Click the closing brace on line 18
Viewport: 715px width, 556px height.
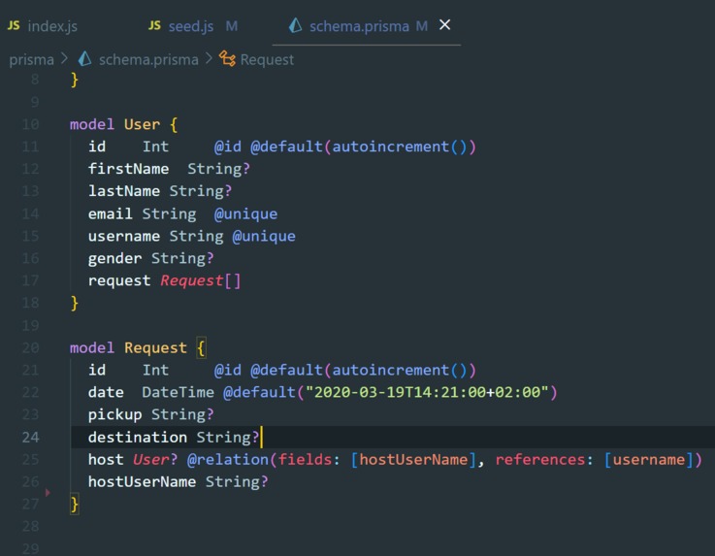pyautogui.click(x=75, y=304)
